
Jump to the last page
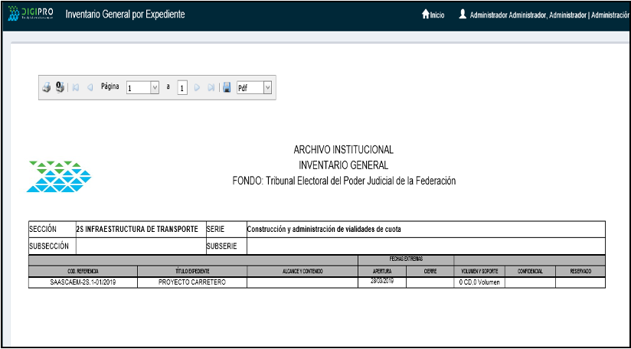pyautogui.click(x=211, y=88)
